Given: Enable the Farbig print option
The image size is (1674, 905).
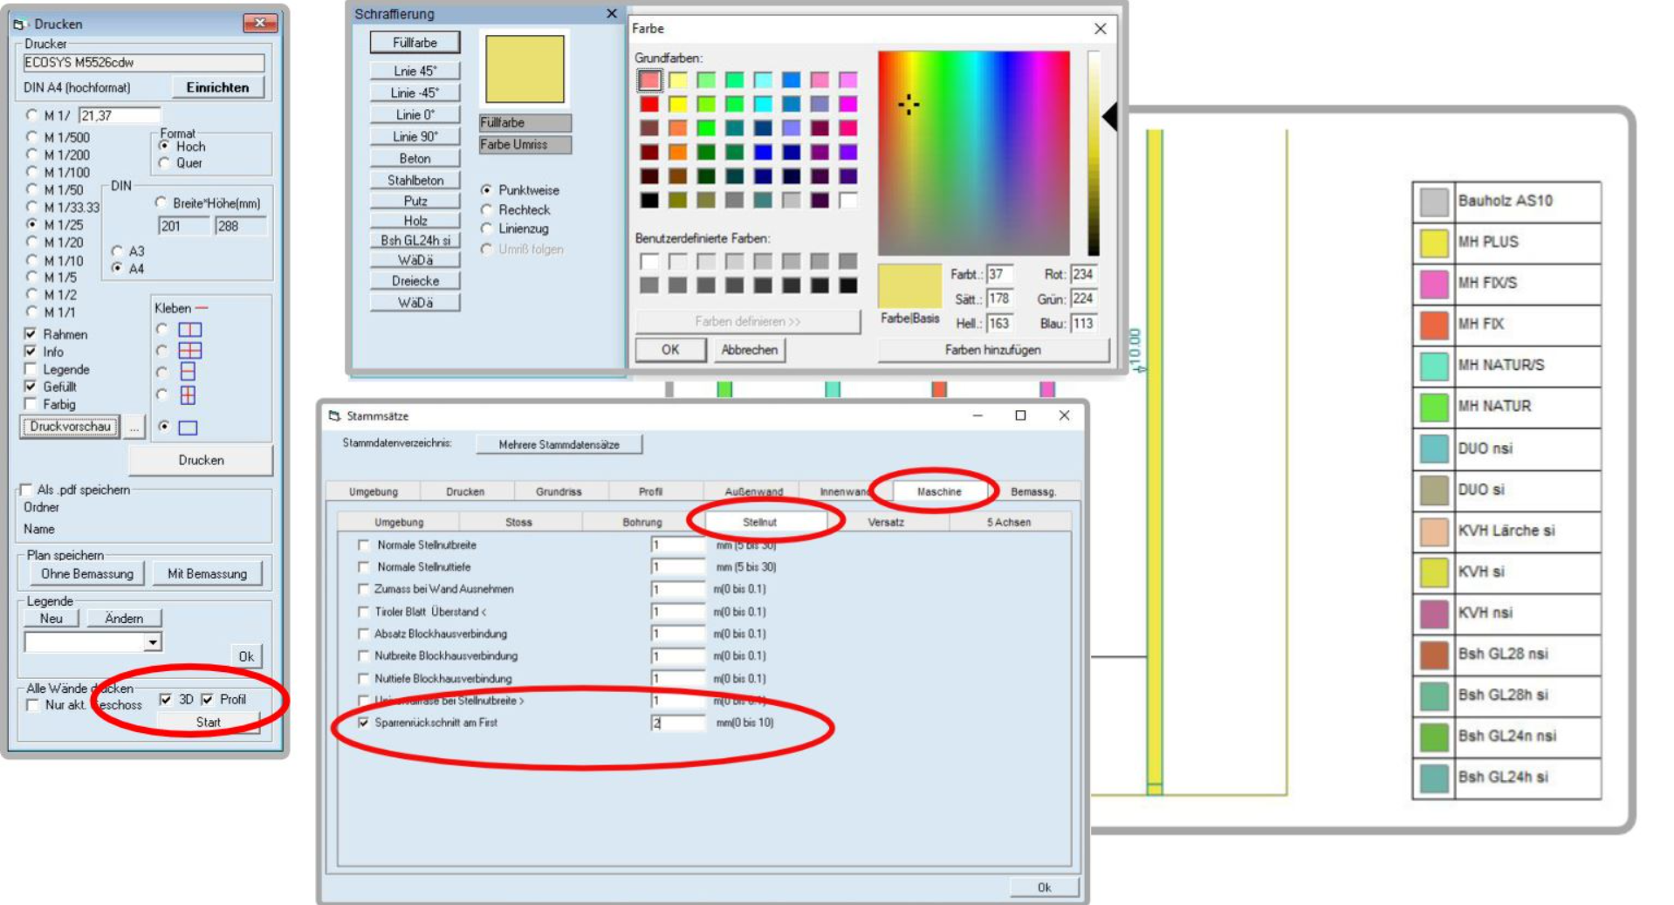Looking at the screenshot, I should 31,404.
